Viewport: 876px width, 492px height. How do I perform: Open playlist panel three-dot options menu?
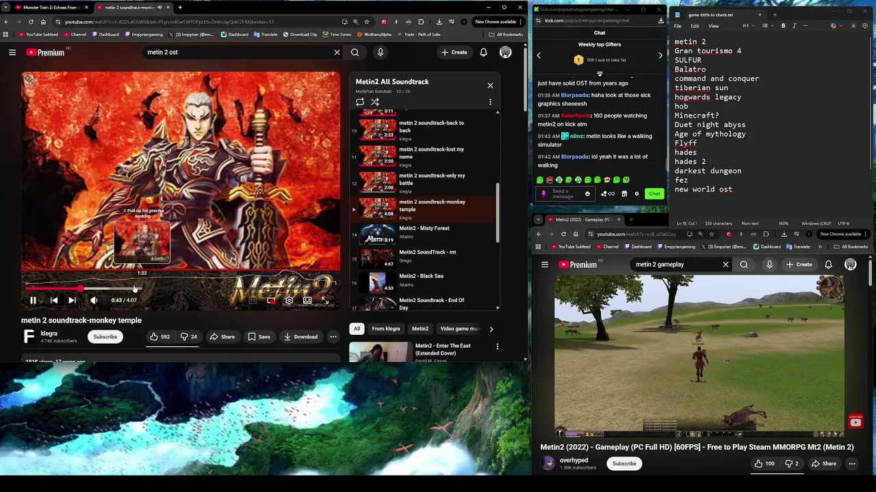[490, 102]
